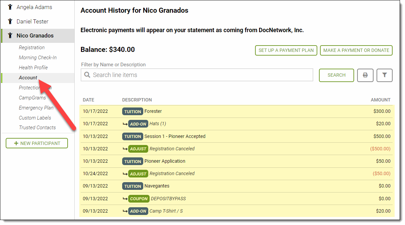Click Make a Payment or Donate
The image size is (405, 225).
pyautogui.click(x=356, y=50)
